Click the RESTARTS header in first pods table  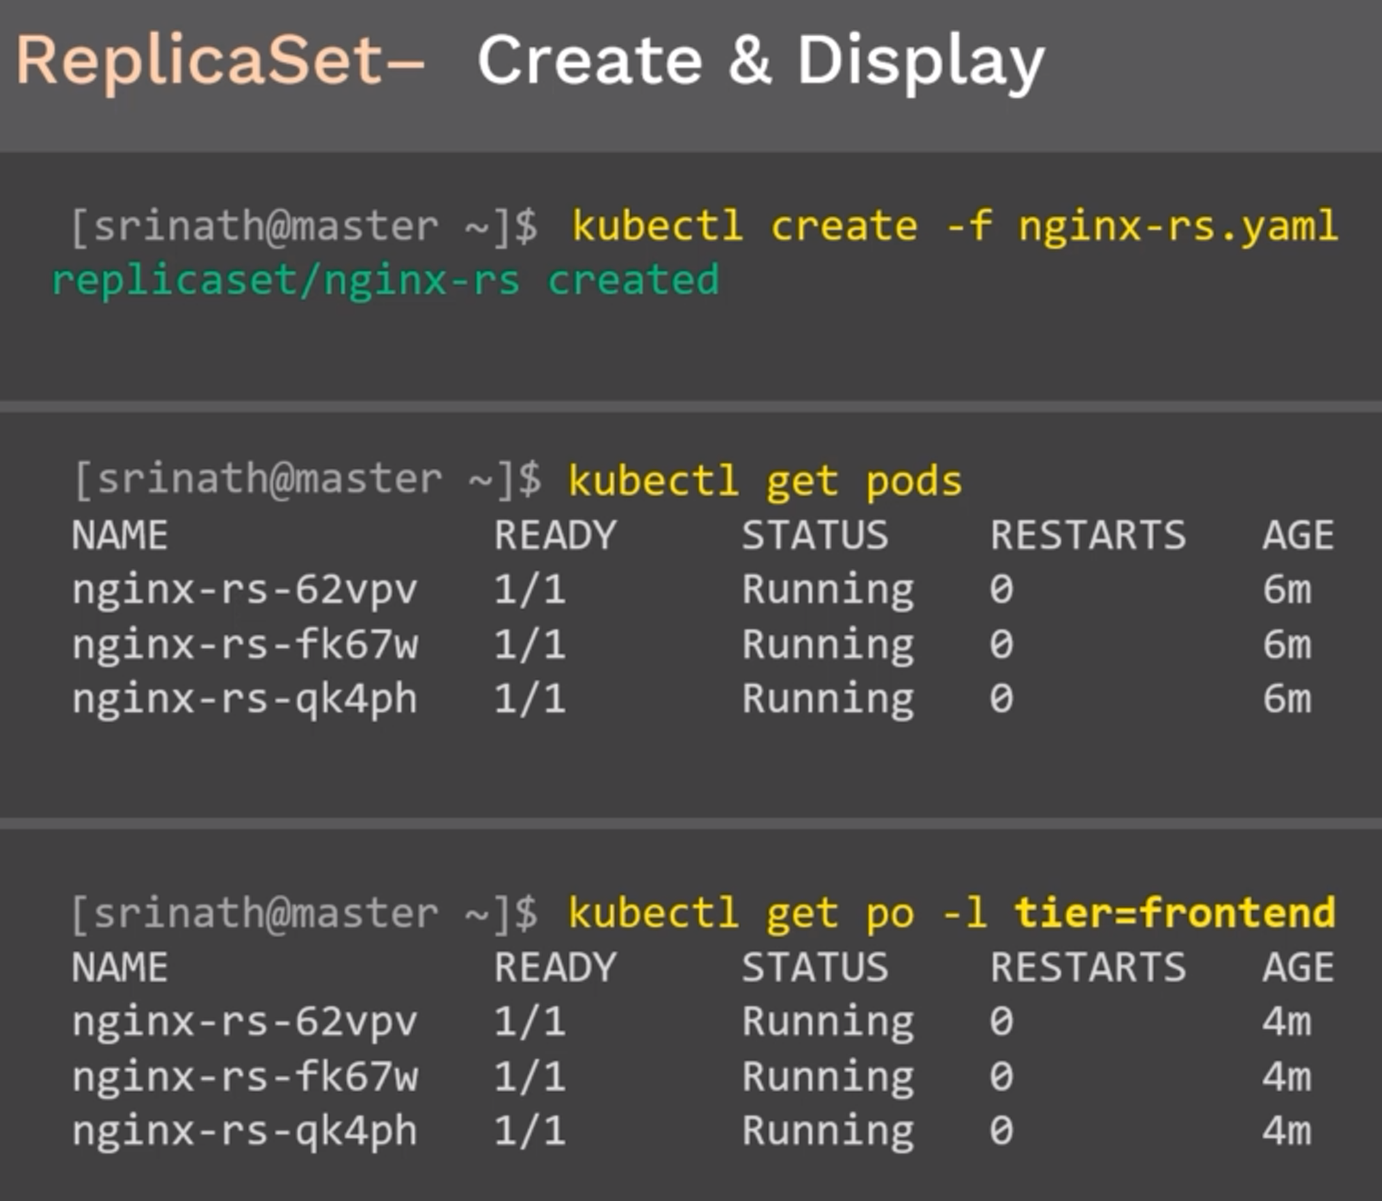pyautogui.click(x=1088, y=535)
